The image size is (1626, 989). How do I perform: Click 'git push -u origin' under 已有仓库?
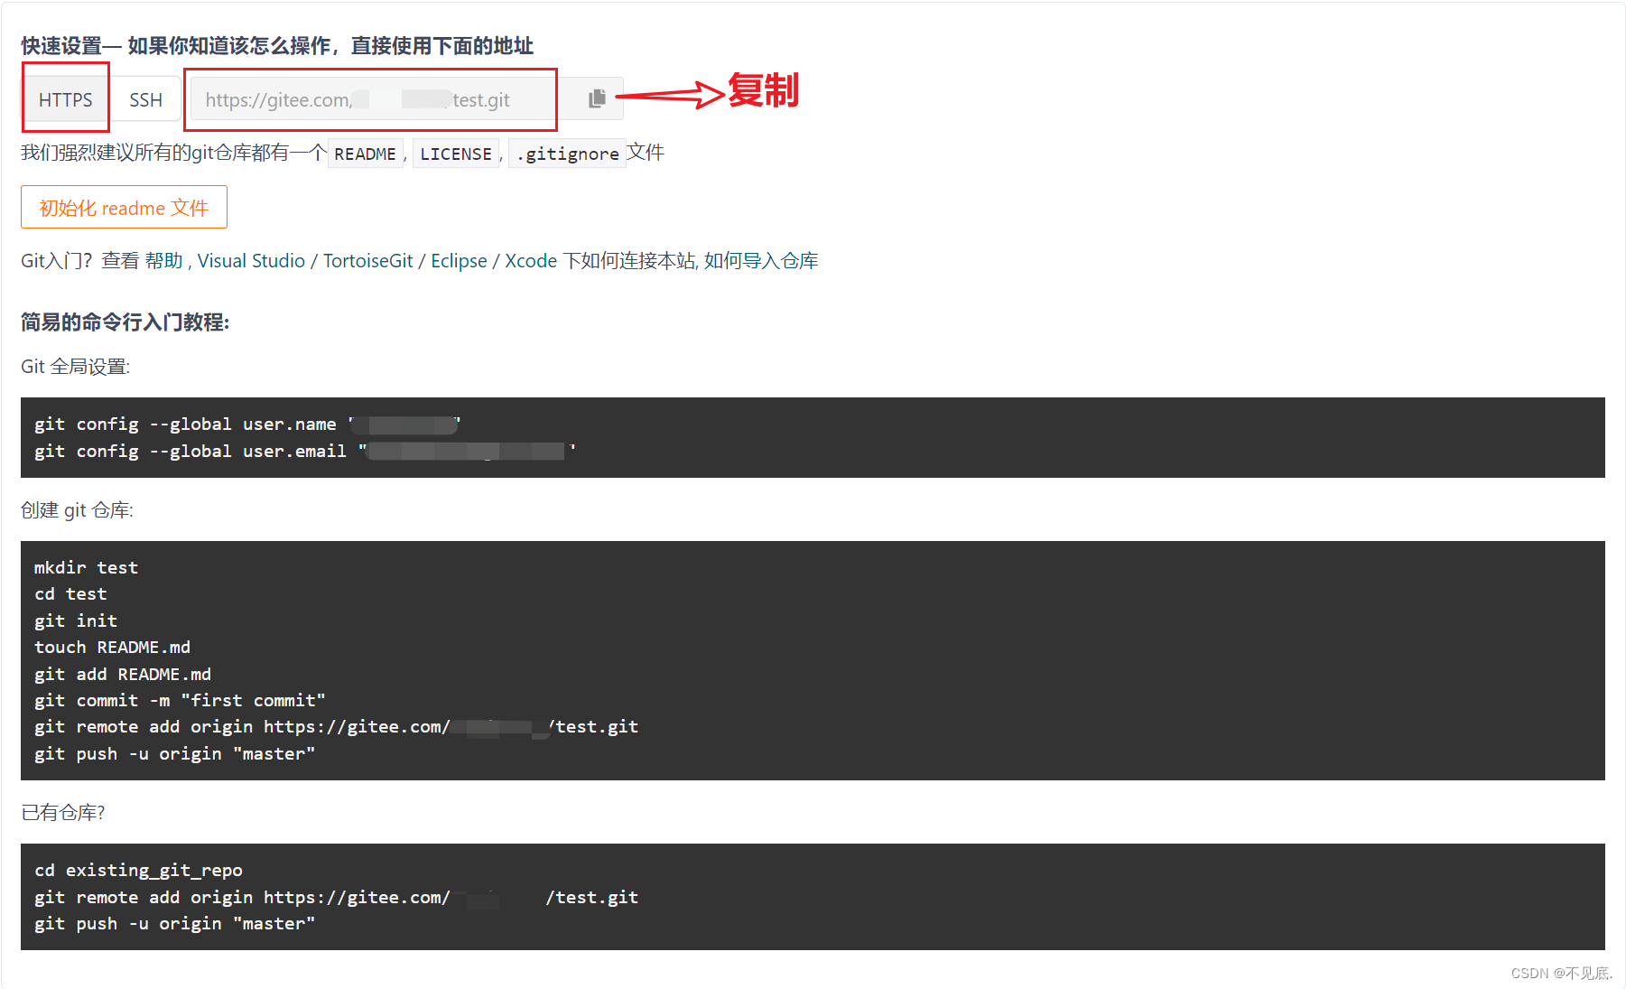[174, 923]
